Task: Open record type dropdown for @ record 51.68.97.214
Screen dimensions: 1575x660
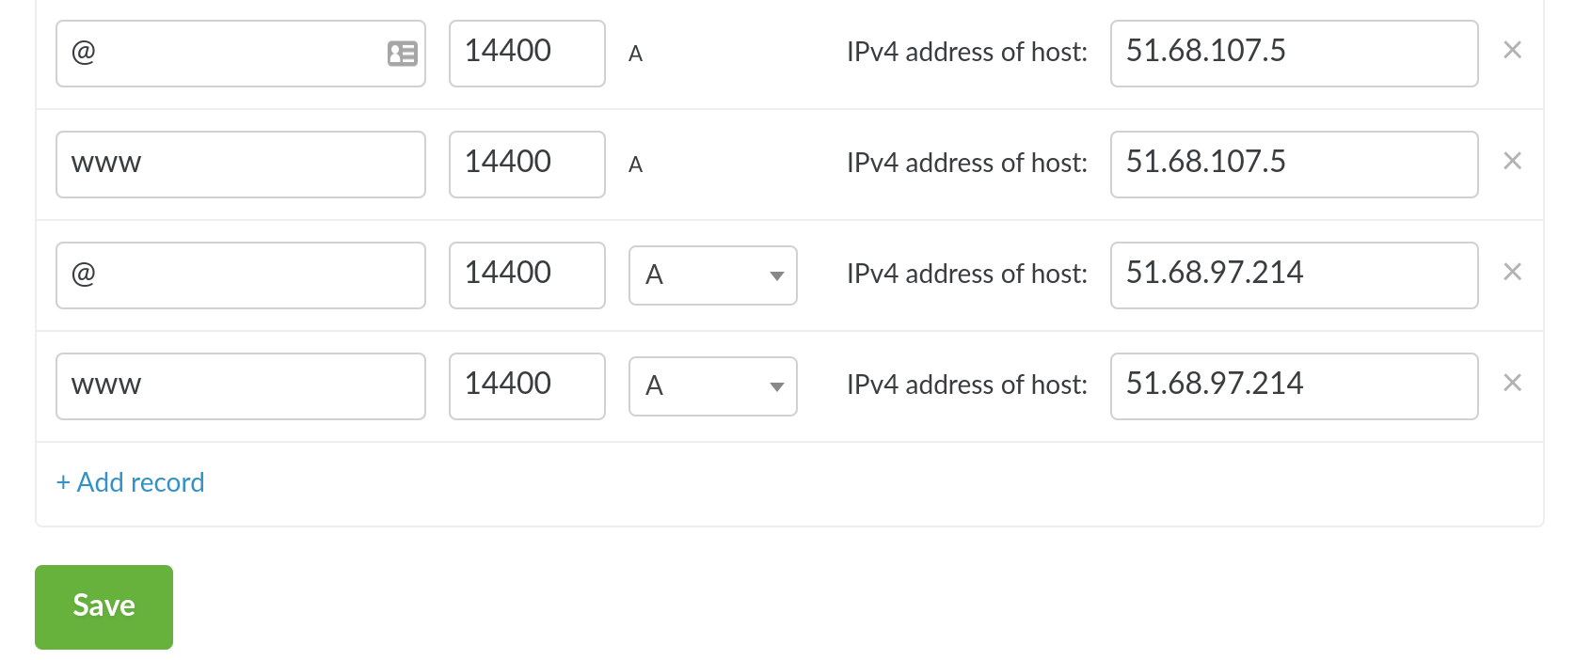Action: click(712, 275)
